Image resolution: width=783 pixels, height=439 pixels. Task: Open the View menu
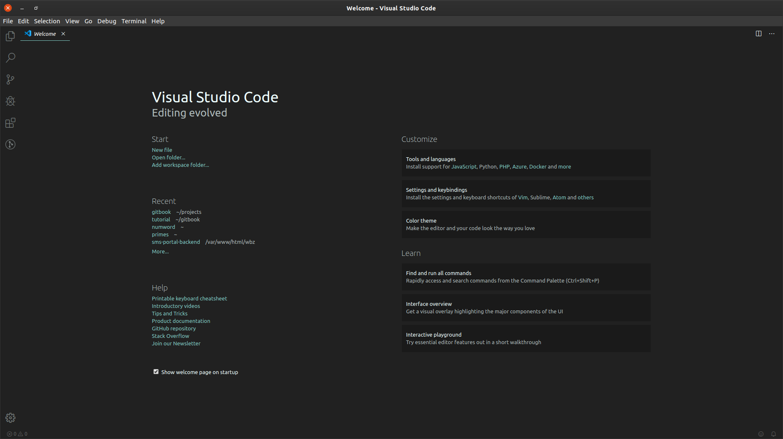(x=72, y=21)
